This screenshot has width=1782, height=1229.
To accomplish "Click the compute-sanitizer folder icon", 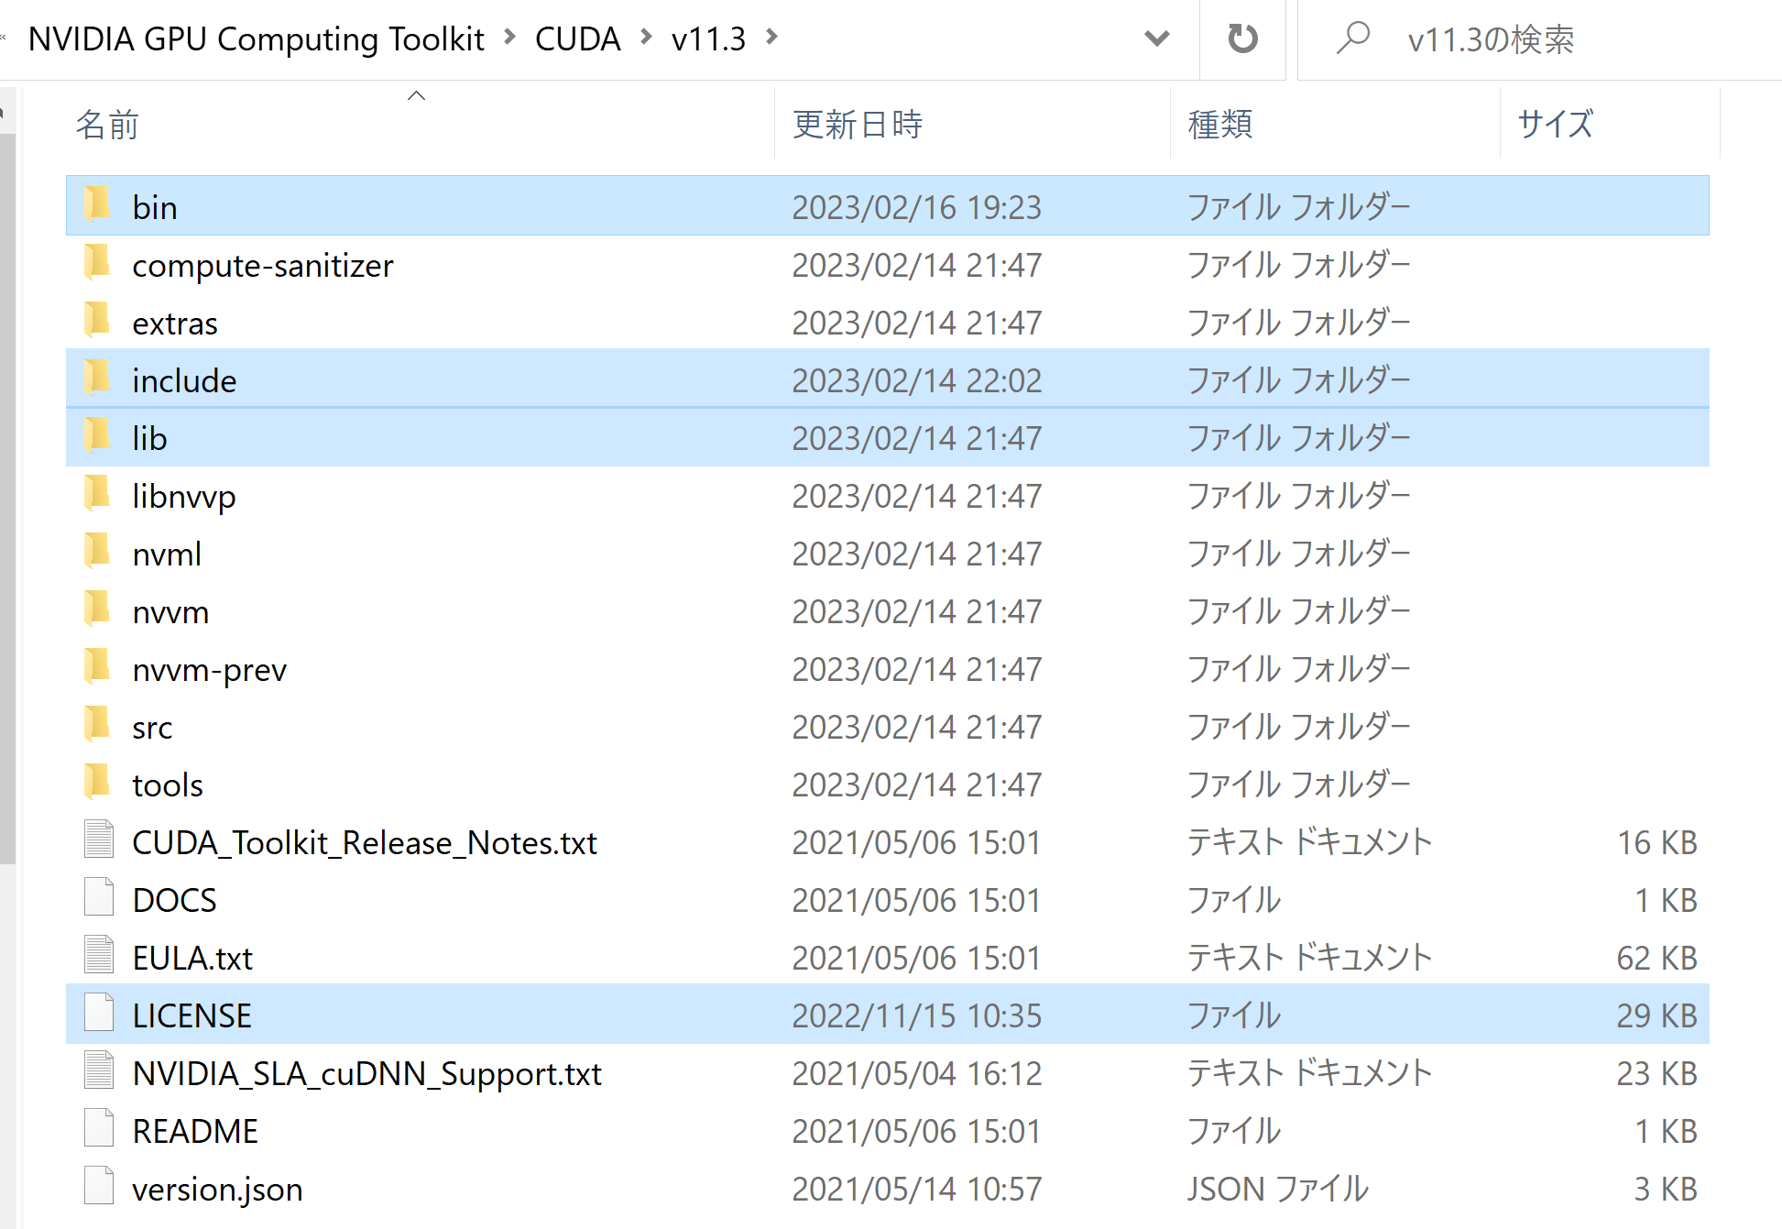I will (x=97, y=264).
